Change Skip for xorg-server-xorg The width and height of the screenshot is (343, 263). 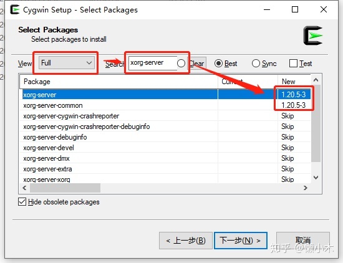pyautogui.click(x=287, y=179)
